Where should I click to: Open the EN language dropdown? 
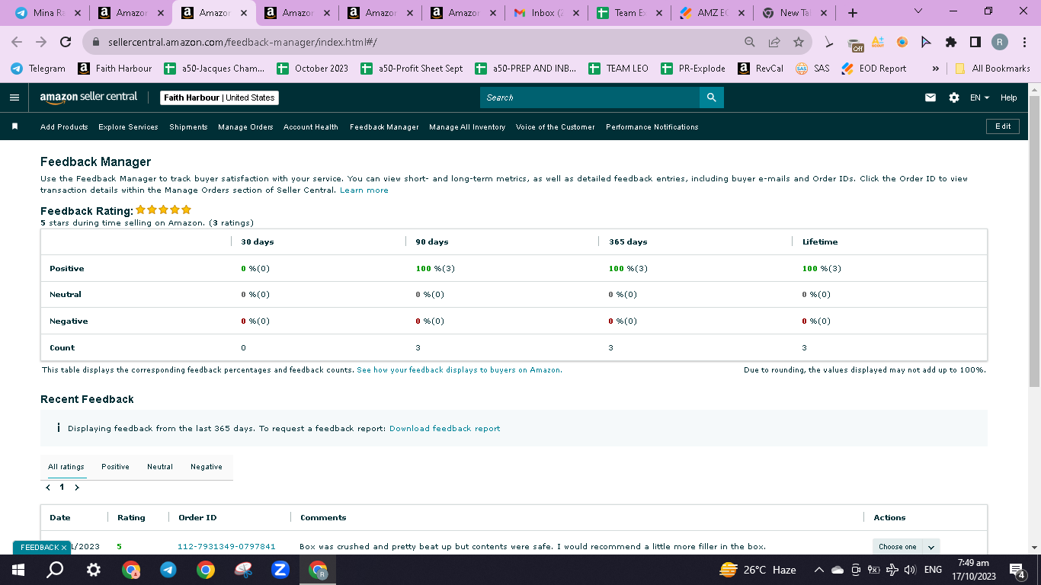point(979,97)
